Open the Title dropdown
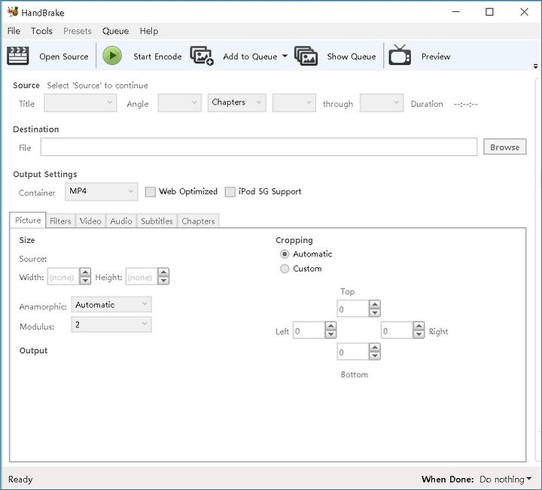The image size is (542, 490). click(x=81, y=102)
